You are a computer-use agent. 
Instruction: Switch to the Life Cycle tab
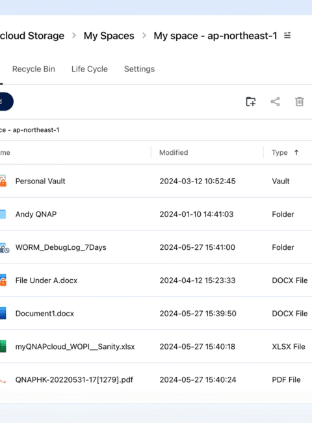pos(90,69)
